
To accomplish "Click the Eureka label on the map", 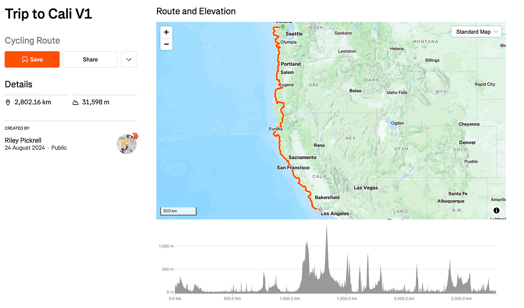I will click(x=276, y=129).
